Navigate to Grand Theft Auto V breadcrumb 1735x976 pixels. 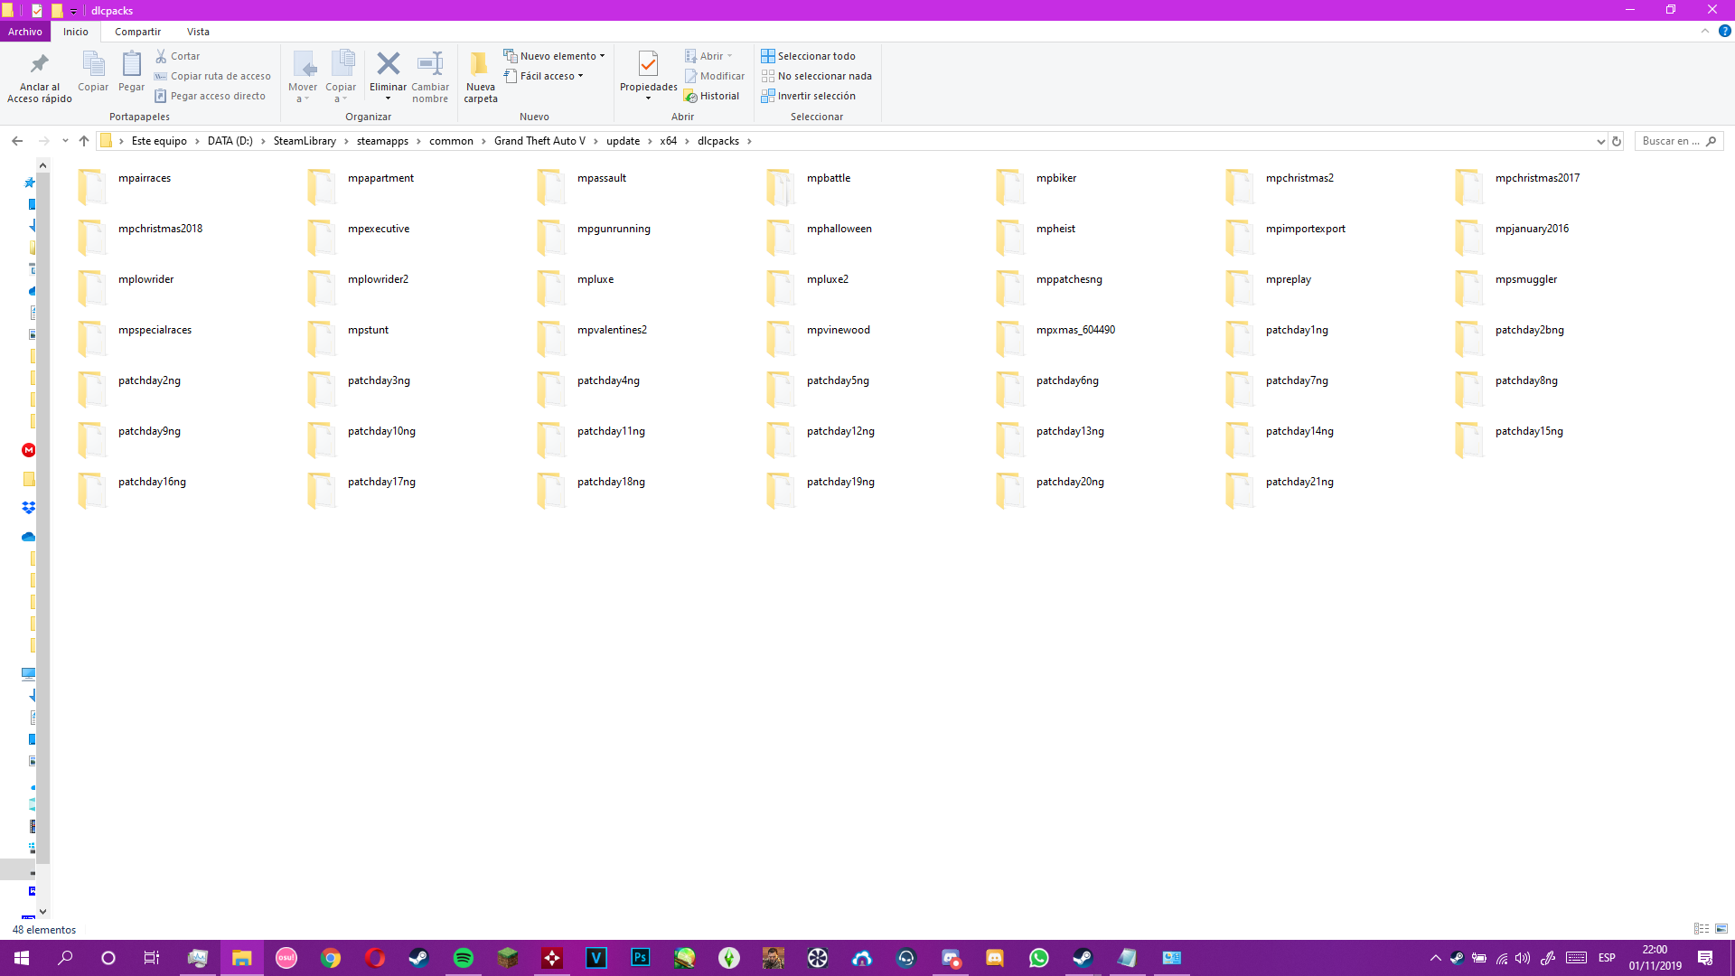click(x=539, y=141)
